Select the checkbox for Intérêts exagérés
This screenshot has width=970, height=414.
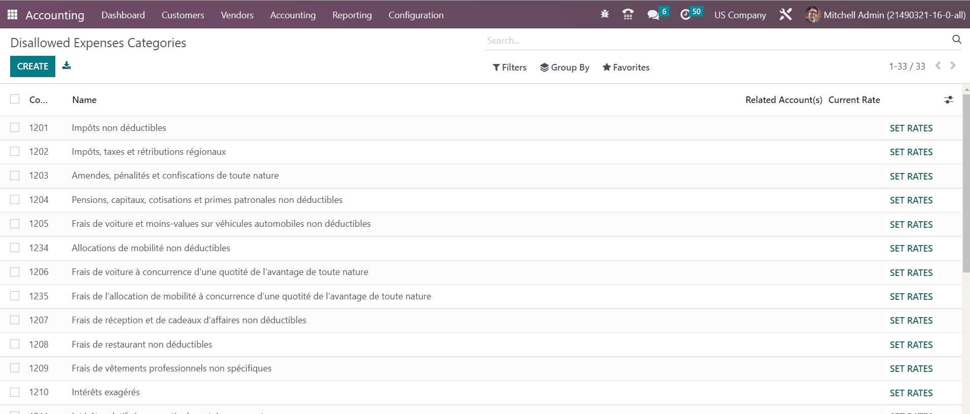[15, 392]
